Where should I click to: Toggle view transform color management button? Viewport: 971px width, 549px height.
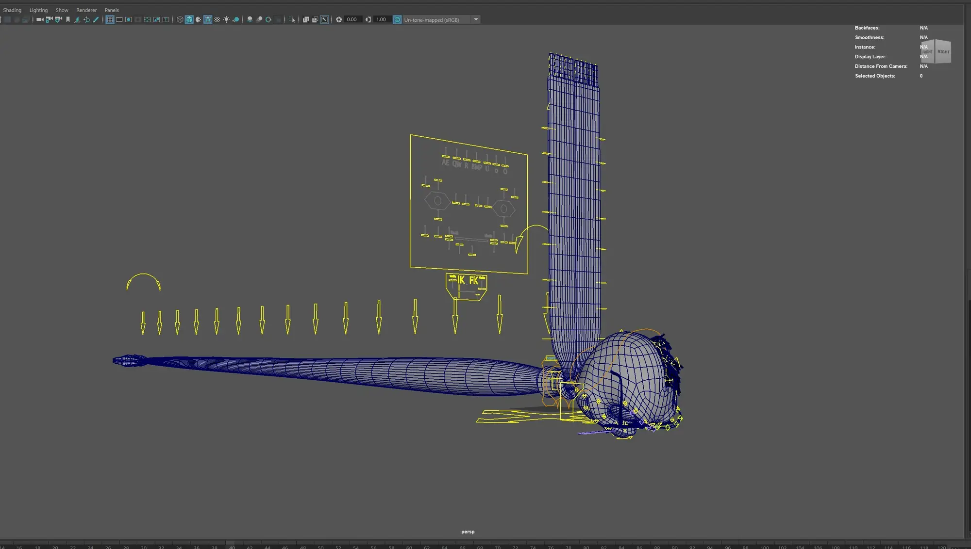397,19
